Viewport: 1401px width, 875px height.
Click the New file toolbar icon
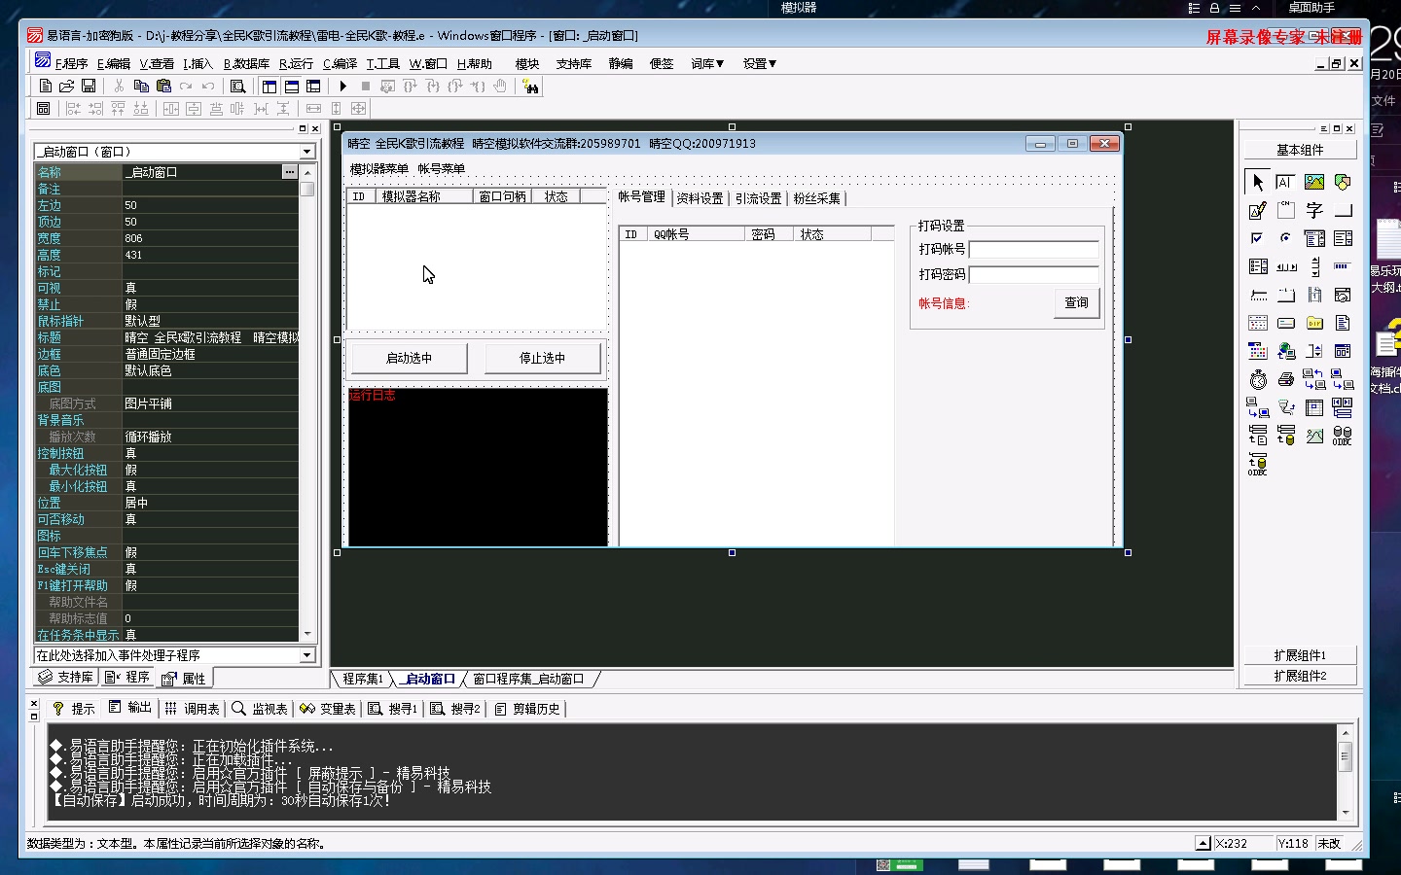(x=45, y=87)
